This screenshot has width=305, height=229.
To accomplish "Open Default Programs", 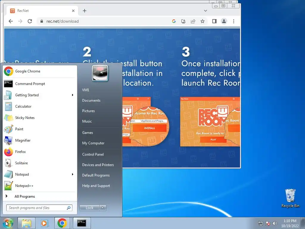I will point(96,175).
